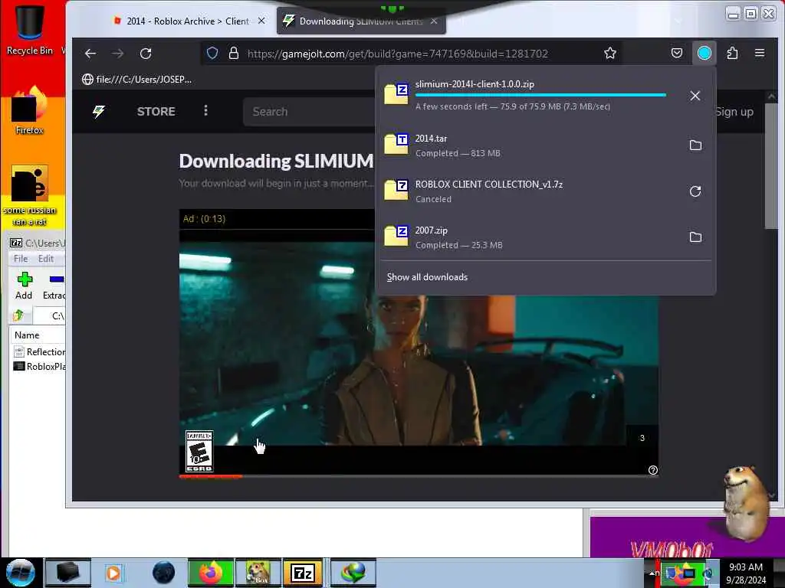This screenshot has height=588, width=785.
Task: Cancel the slimium-2014l-client-1.0.0.zip download
Action: [695, 96]
